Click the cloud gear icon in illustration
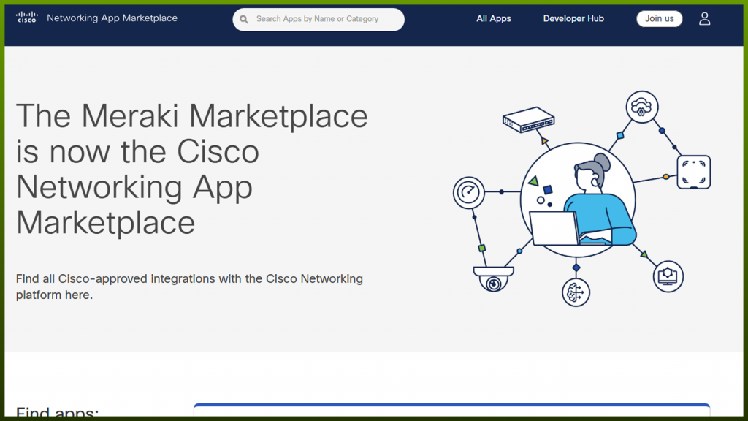 pos(642,107)
